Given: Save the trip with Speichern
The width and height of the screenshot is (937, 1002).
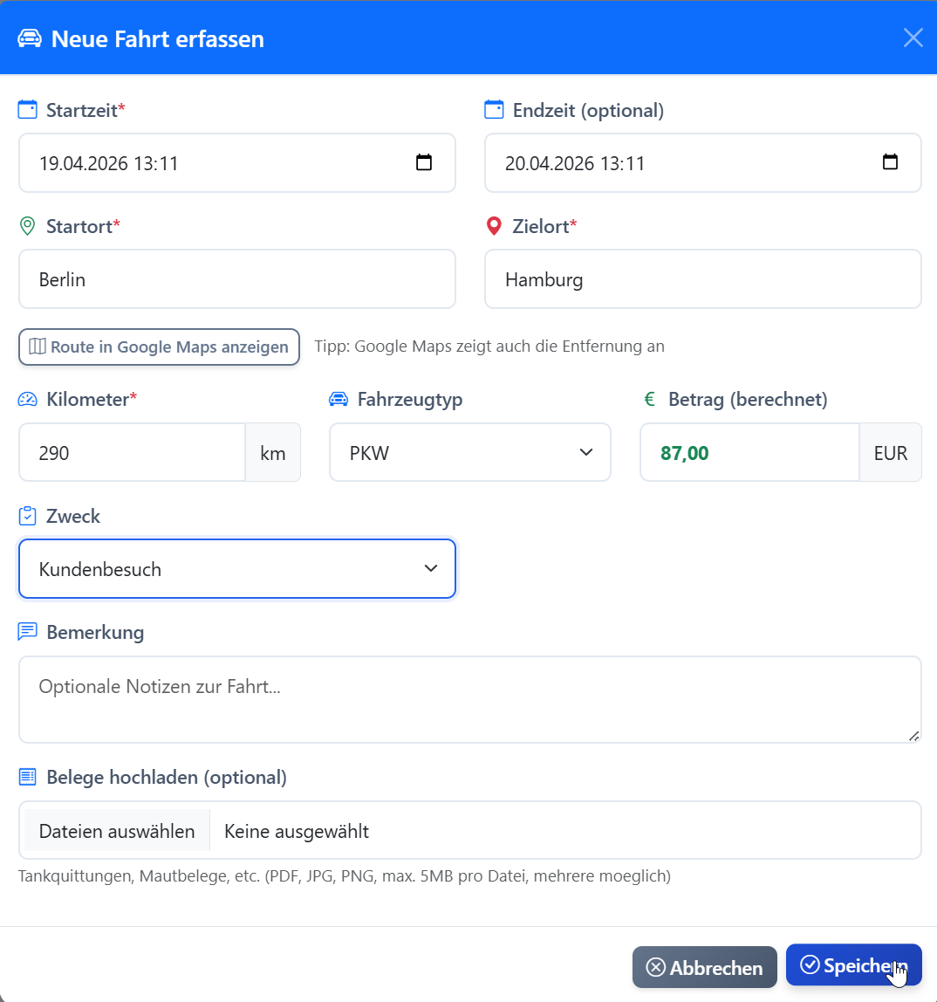Looking at the screenshot, I should point(853,965).
